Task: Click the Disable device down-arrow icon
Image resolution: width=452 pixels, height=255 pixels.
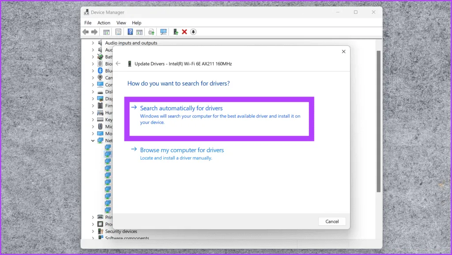Action: [x=193, y=32]
